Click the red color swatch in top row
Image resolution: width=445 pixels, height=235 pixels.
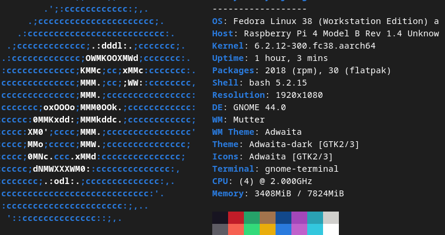tap(236, 217)
